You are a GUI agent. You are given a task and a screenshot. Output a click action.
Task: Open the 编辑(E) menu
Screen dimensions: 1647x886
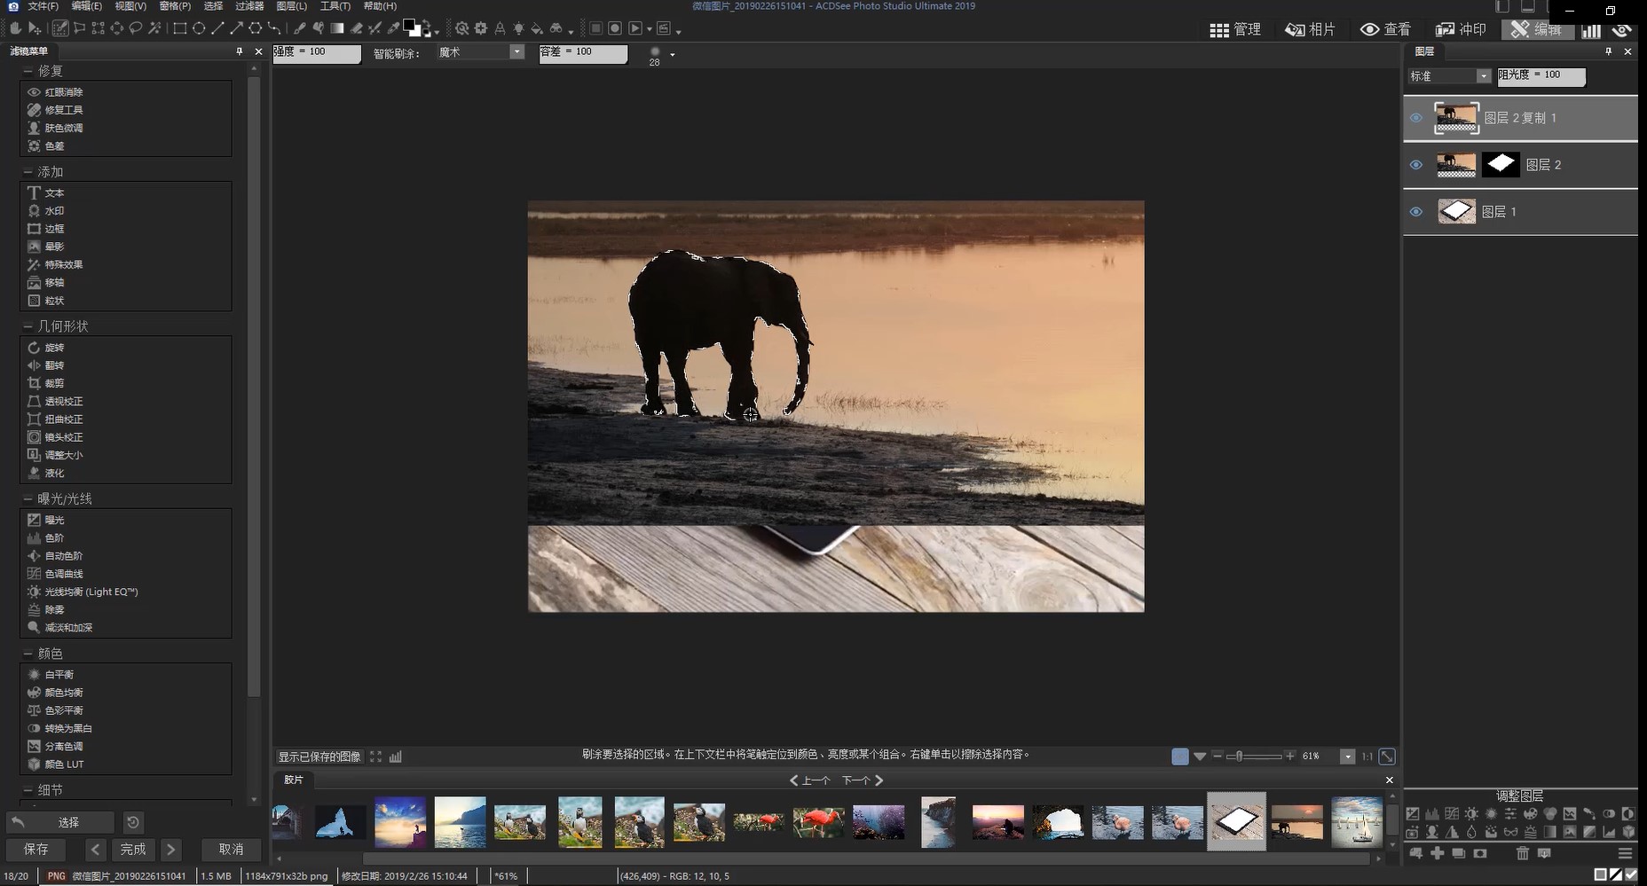pos(87,6)
